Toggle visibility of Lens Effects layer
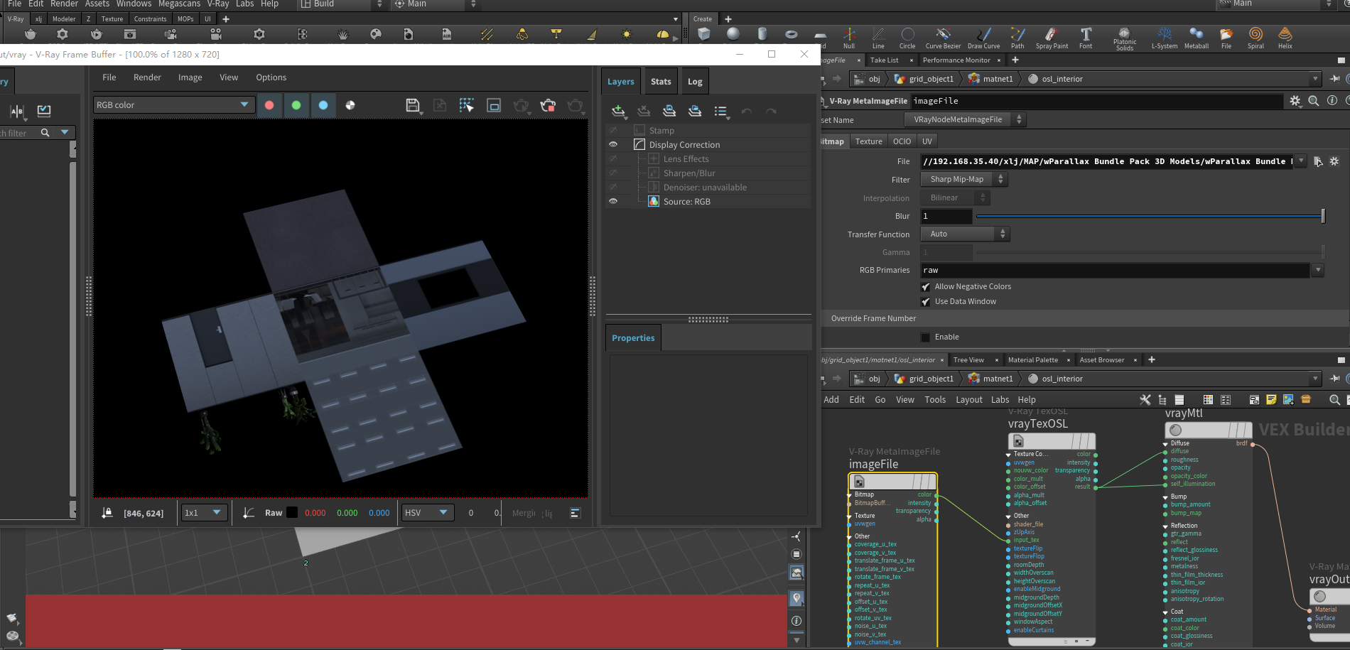 613,158
